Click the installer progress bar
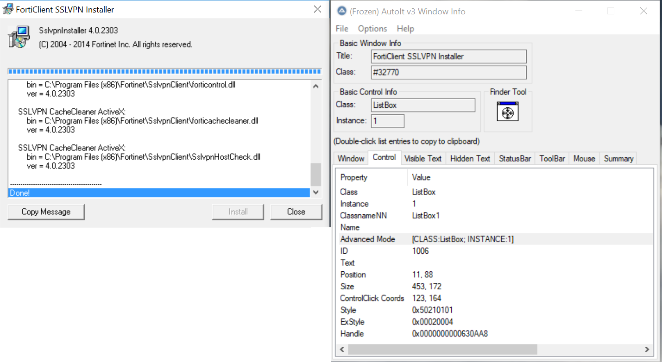Screen dimensions: 662x362 (x=164, y=71)
